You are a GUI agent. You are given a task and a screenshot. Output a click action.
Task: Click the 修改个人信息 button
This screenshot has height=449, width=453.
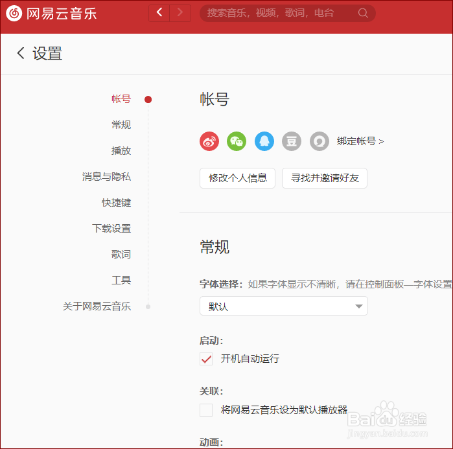point(237,178)
